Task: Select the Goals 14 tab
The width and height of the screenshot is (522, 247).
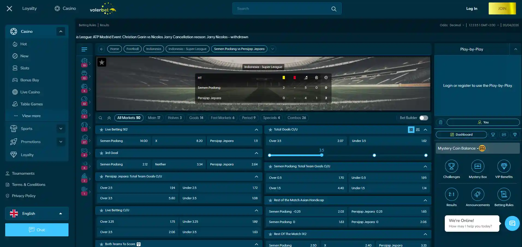Action: tap(196, 118)
